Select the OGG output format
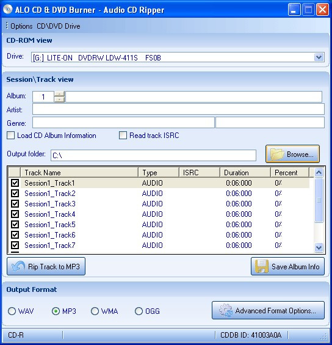The width and height of the screenshot is (332, 345). pyautogui.click(x=139, y=311)
